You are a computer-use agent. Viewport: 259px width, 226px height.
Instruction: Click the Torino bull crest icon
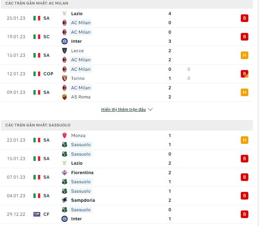point(65,78)
